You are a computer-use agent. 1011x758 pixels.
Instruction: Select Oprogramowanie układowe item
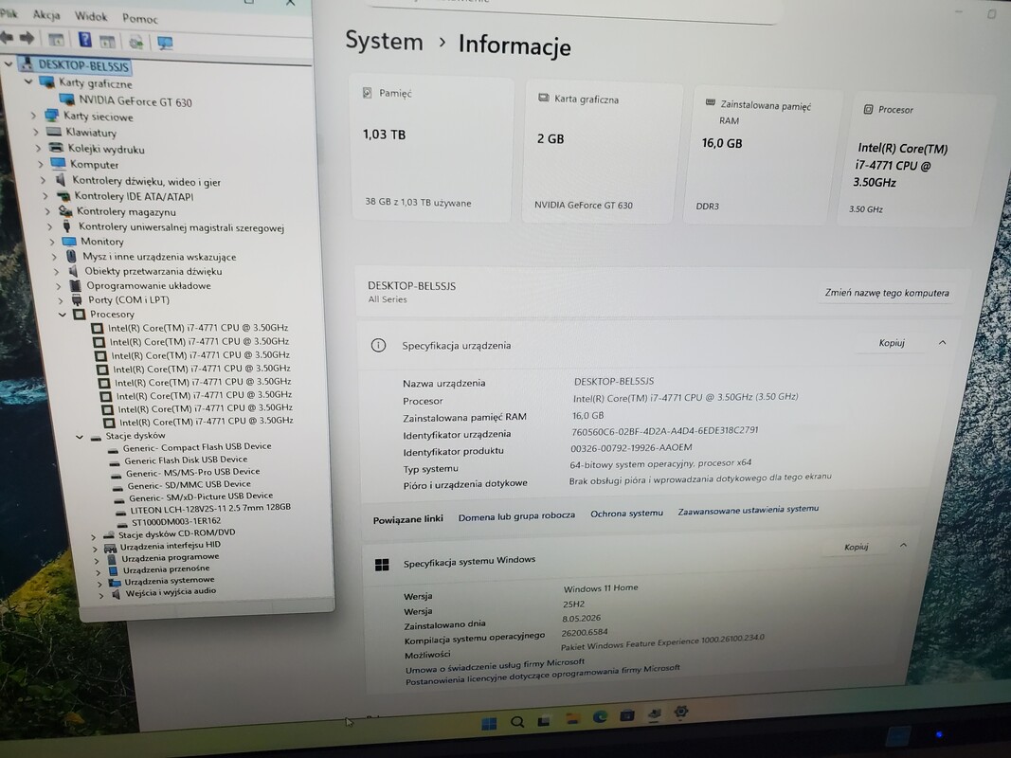(149, 285)
